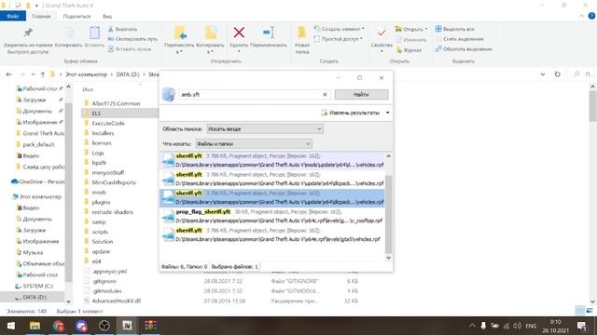Screen dimensions: 597x335
Task: Select sheriff.yft result in x64e.rpf
Action: pyautogui.click(x=272, y=234)
